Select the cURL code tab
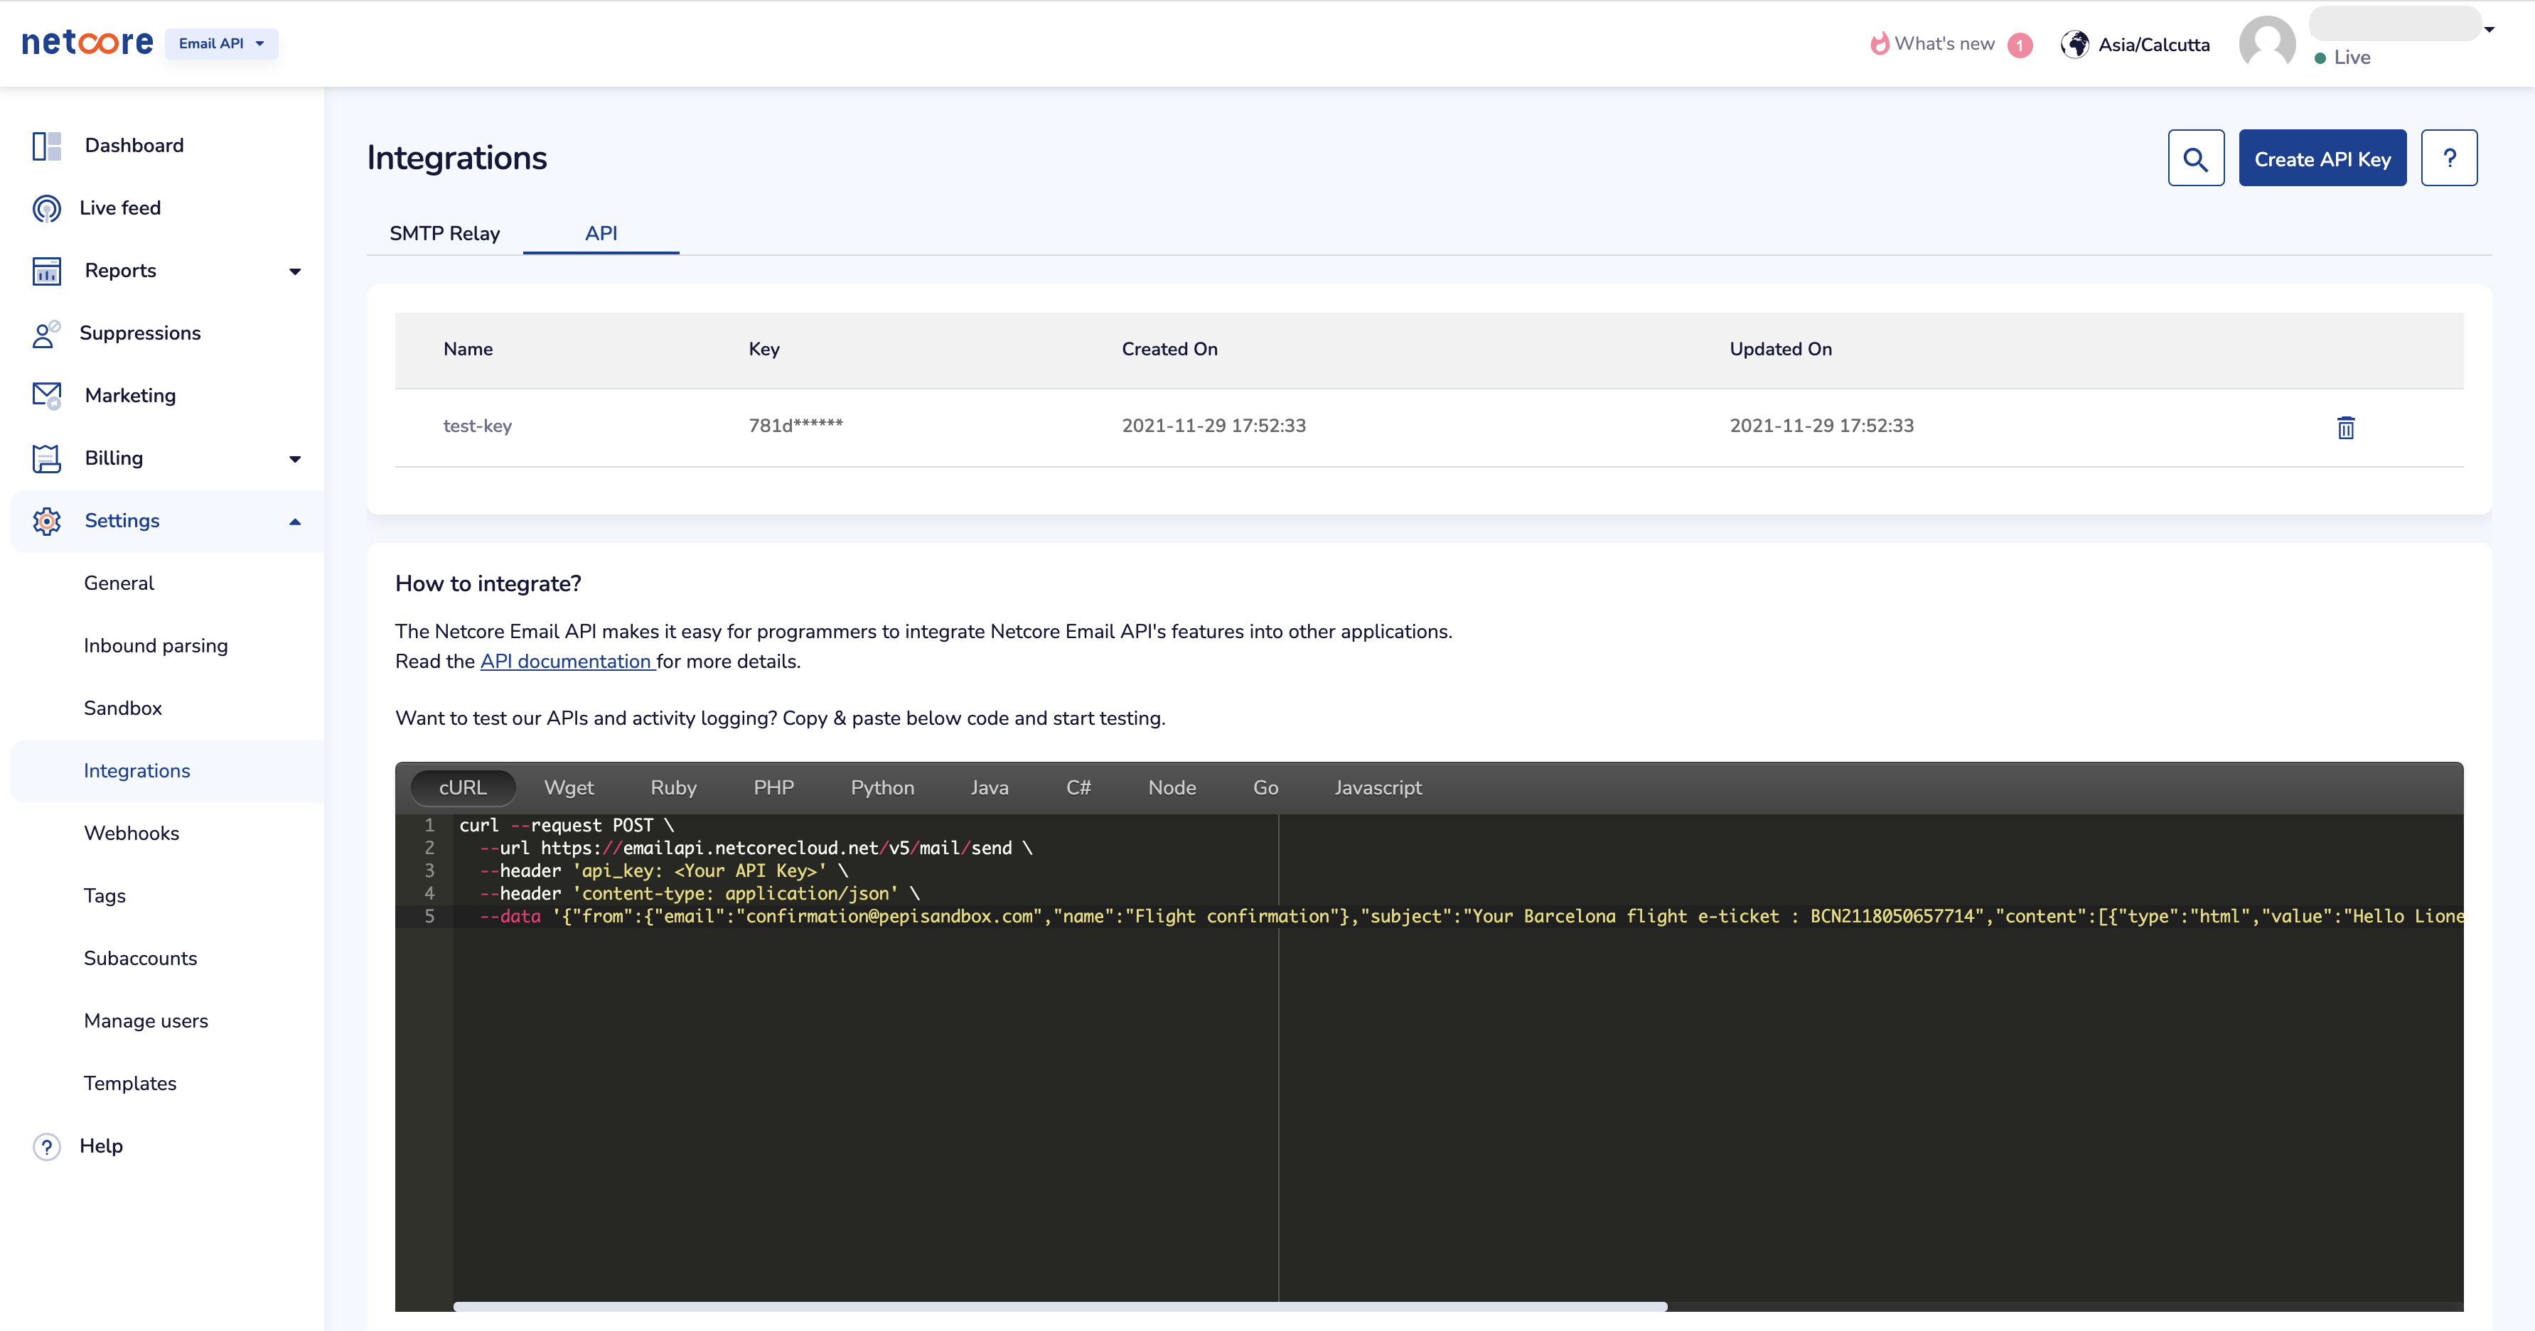 pyautogui.click(x=463, y=788)
